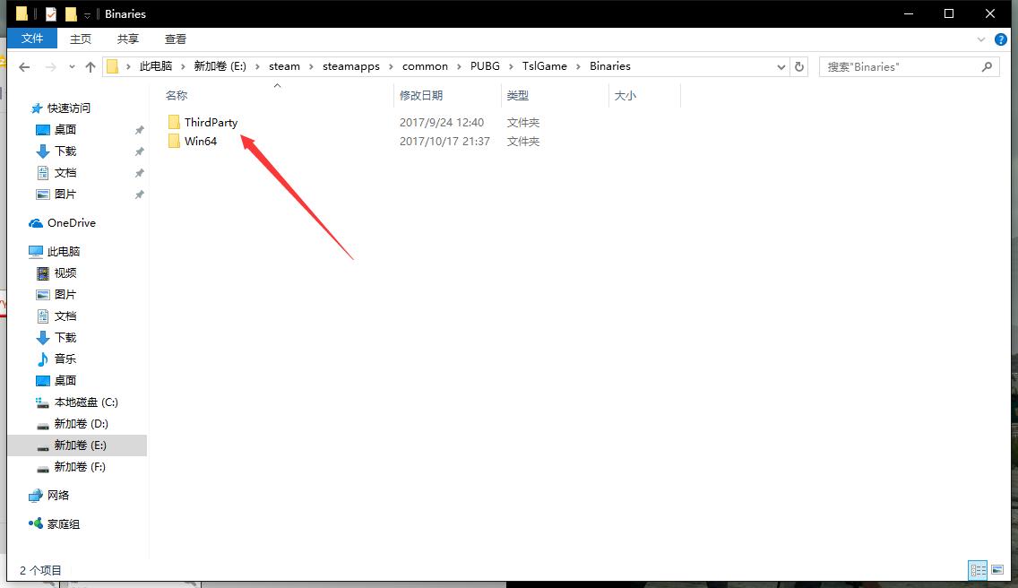
Task: Click common in address breadcrumb
Action: tap(426, 66)
